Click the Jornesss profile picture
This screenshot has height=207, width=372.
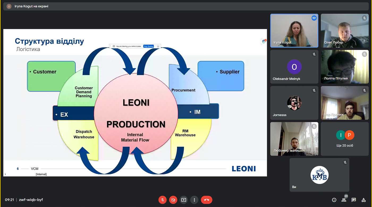point(294,103)
